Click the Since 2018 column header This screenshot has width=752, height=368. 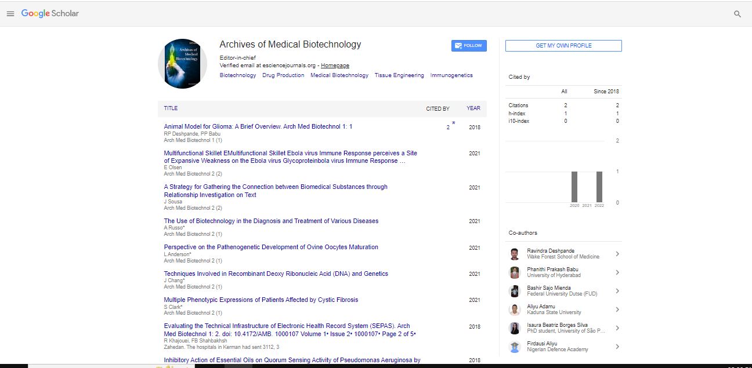[606, 92]
